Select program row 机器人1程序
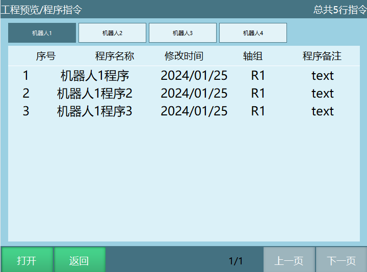 pos(95,76)
